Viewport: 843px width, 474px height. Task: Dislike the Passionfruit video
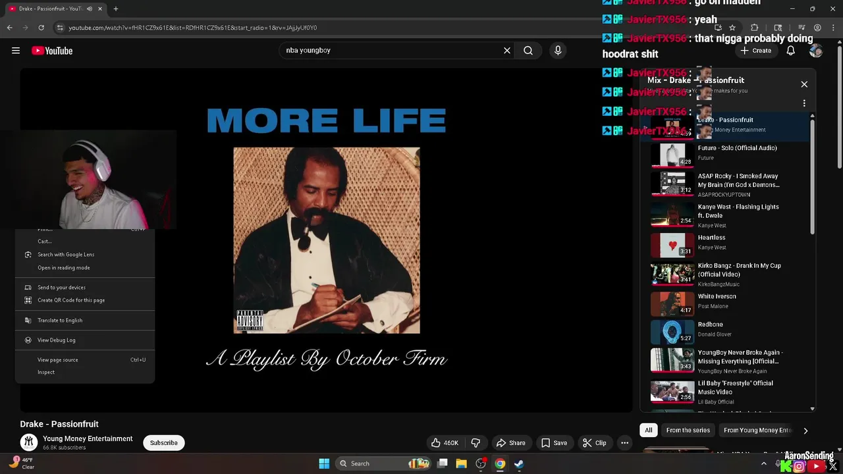click(x=476, y=443)
